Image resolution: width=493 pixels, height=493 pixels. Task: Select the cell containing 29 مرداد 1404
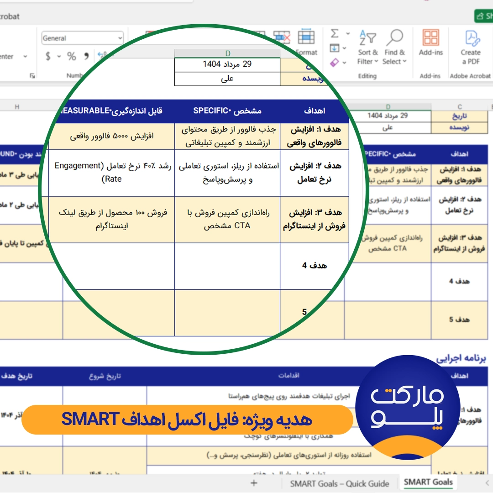pyautogui.click(x=388, y=116)
